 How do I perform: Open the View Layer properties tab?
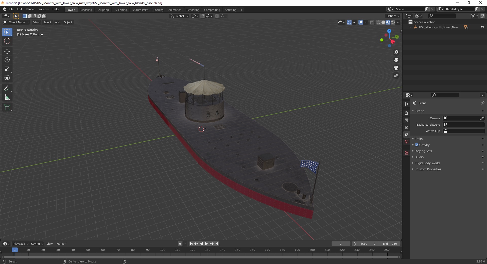point(407,127)
